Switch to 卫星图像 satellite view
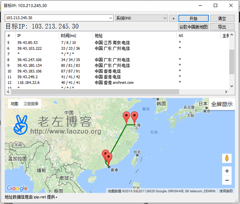240x204 pixels. 31,104
